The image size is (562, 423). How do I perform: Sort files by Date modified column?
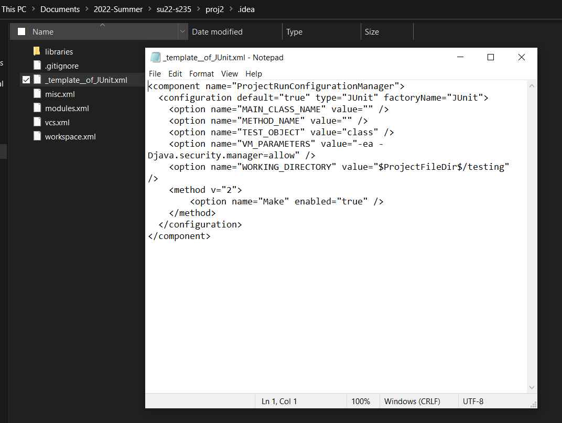pyautogui.click(x=217, y=31)
